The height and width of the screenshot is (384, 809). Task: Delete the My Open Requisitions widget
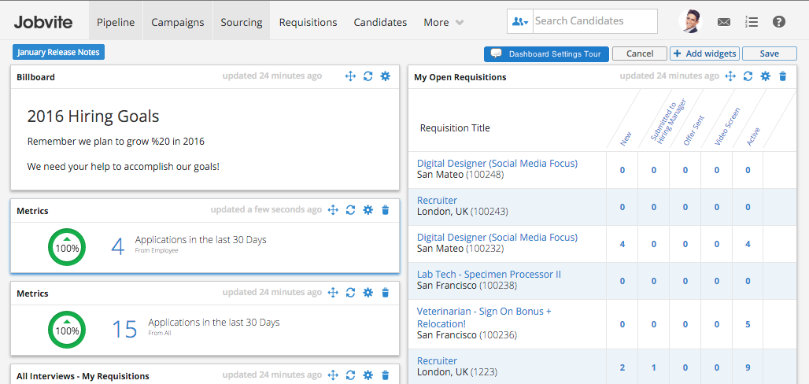(782, 76)
